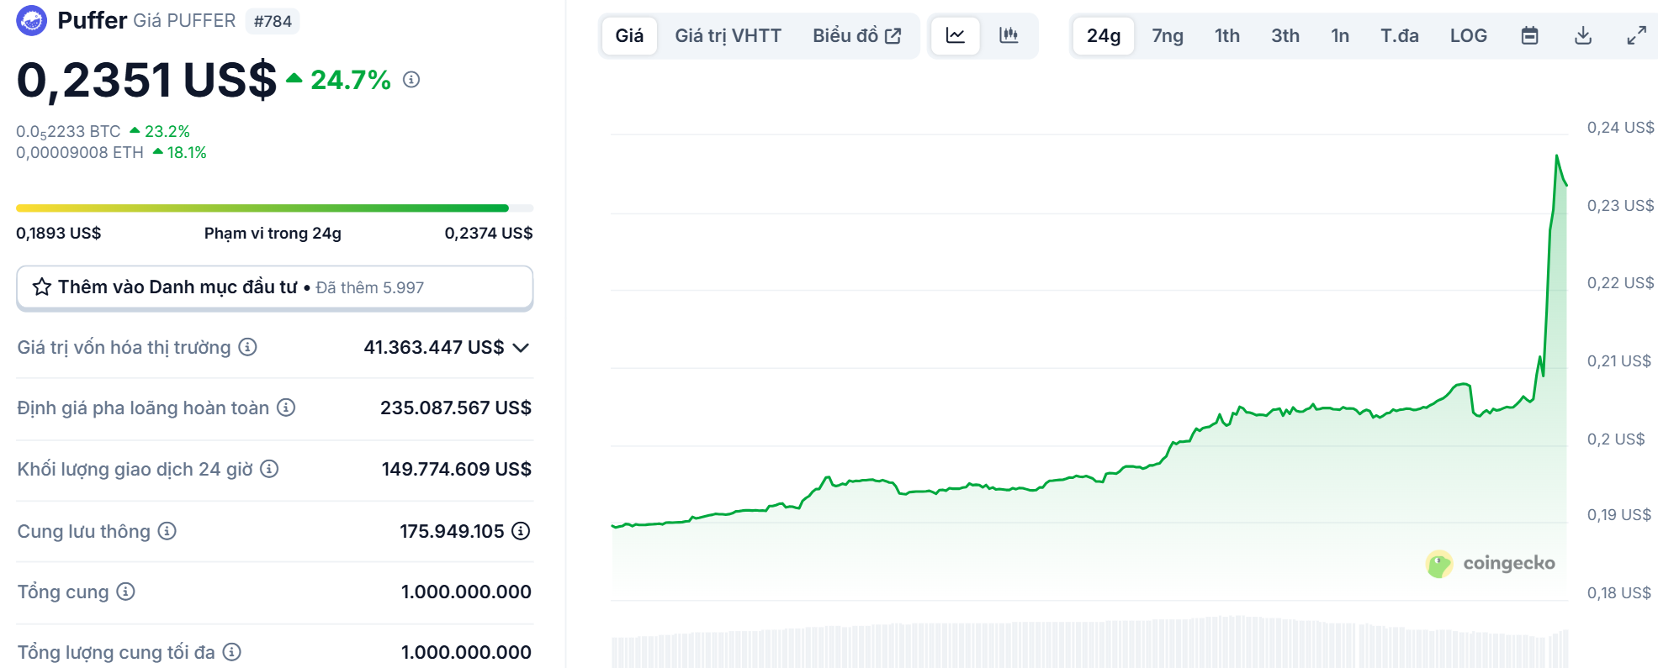Click the 0,24 US$ axis label
1658x668 pixels.
1620,128
